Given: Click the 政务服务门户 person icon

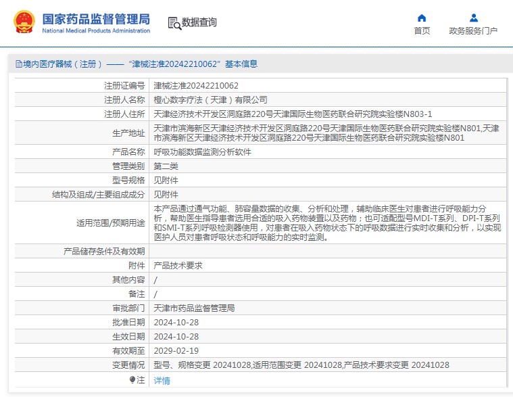Looking at the screenshot, I should tap(473, 18).
